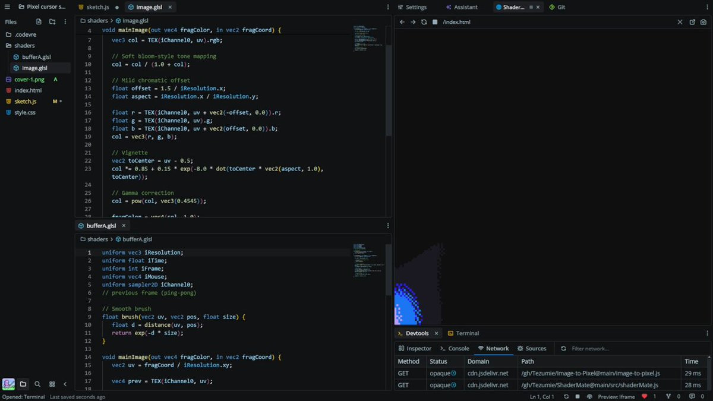This screenshot has width=713, height=401.
Task: Click the new file icon in Files panel
Action: coord(39,22)
